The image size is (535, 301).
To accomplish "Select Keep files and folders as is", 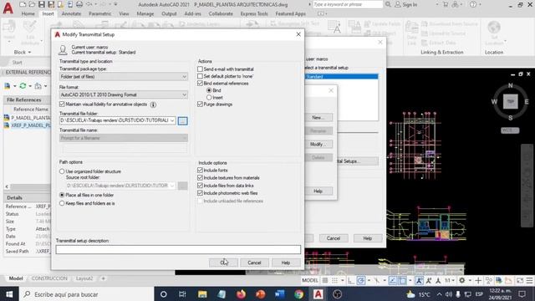I will [x=62, y=203].
